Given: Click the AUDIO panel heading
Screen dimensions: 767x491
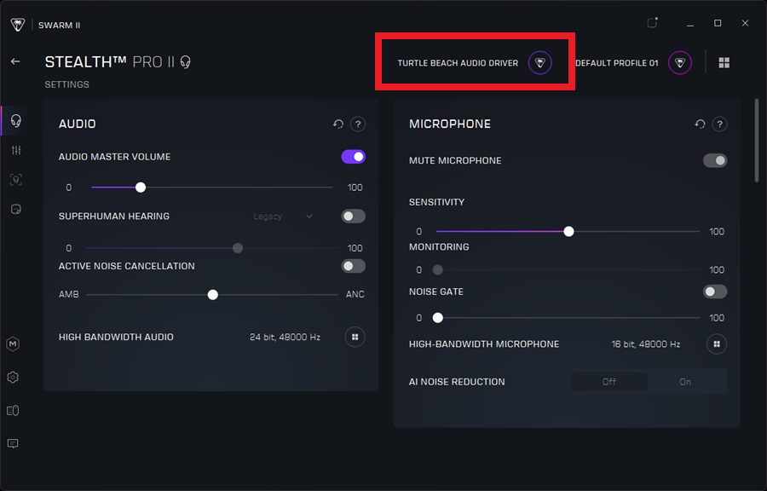Looking at the screenshot, I should (78, 124).
